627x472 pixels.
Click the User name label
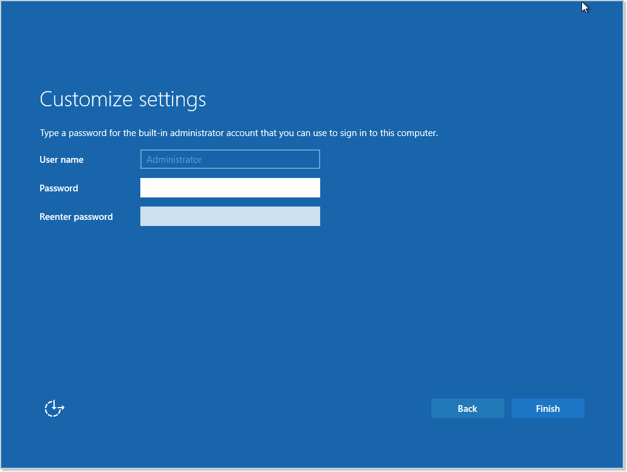click(61, 159)
